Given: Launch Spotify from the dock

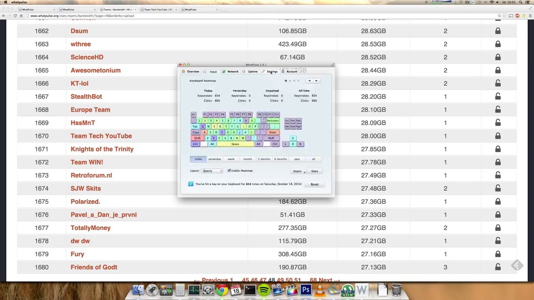Looking at the screenshot, I should pos(264,290).
